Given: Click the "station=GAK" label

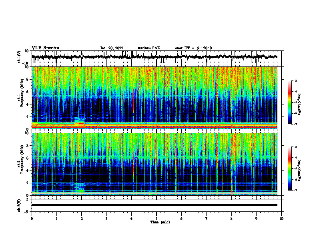Looking at the screenshot, I should (149, 48).
